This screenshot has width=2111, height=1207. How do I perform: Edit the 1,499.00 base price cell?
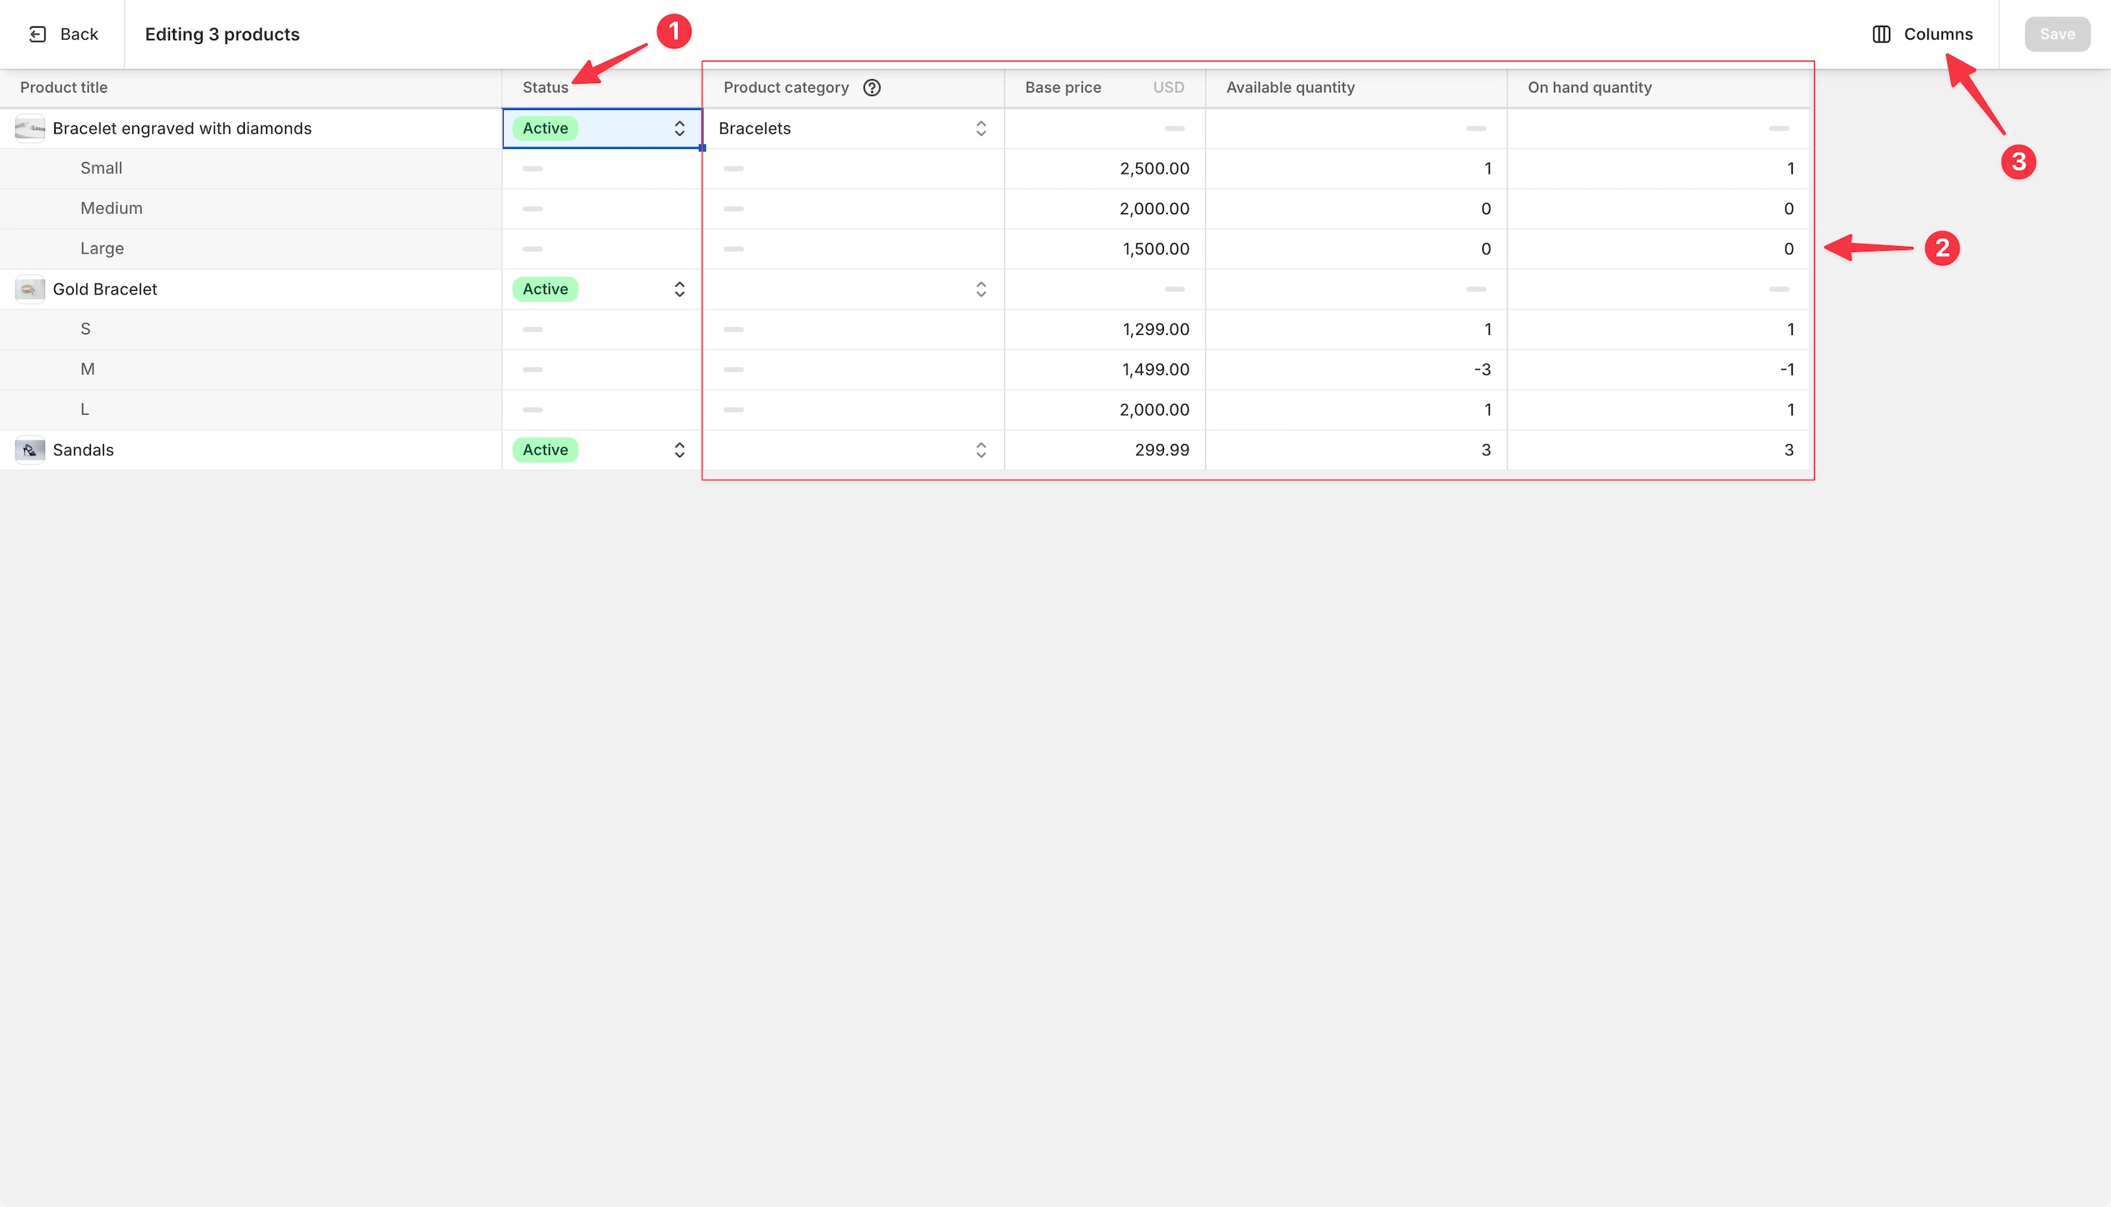coord(1105,370)
